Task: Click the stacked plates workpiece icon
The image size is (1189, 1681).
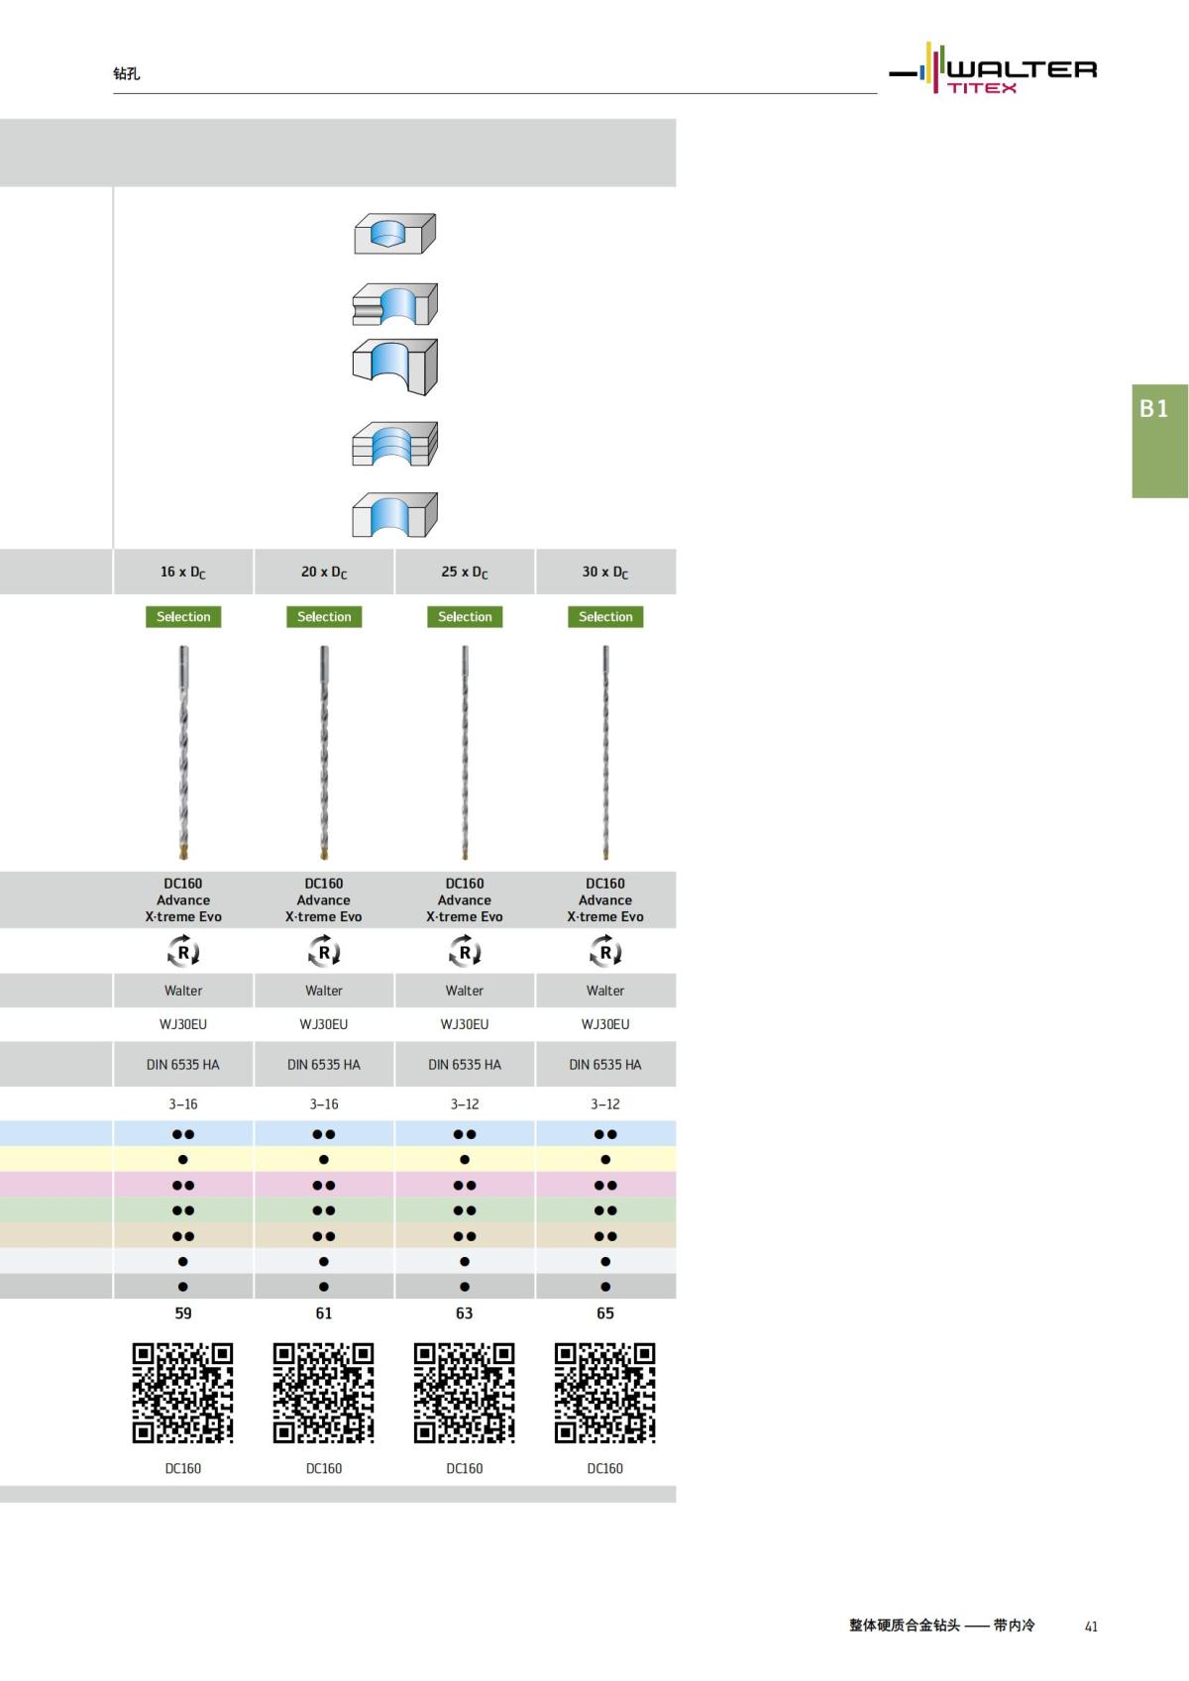Action: click(395, 444)
